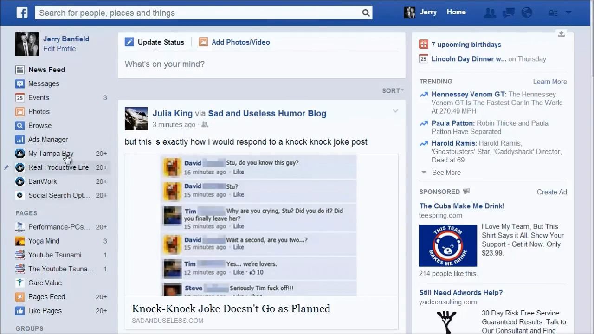Click The Cubs Make Me Drink ad title
This screenshot has width=594, height=334.
[462, 206]
